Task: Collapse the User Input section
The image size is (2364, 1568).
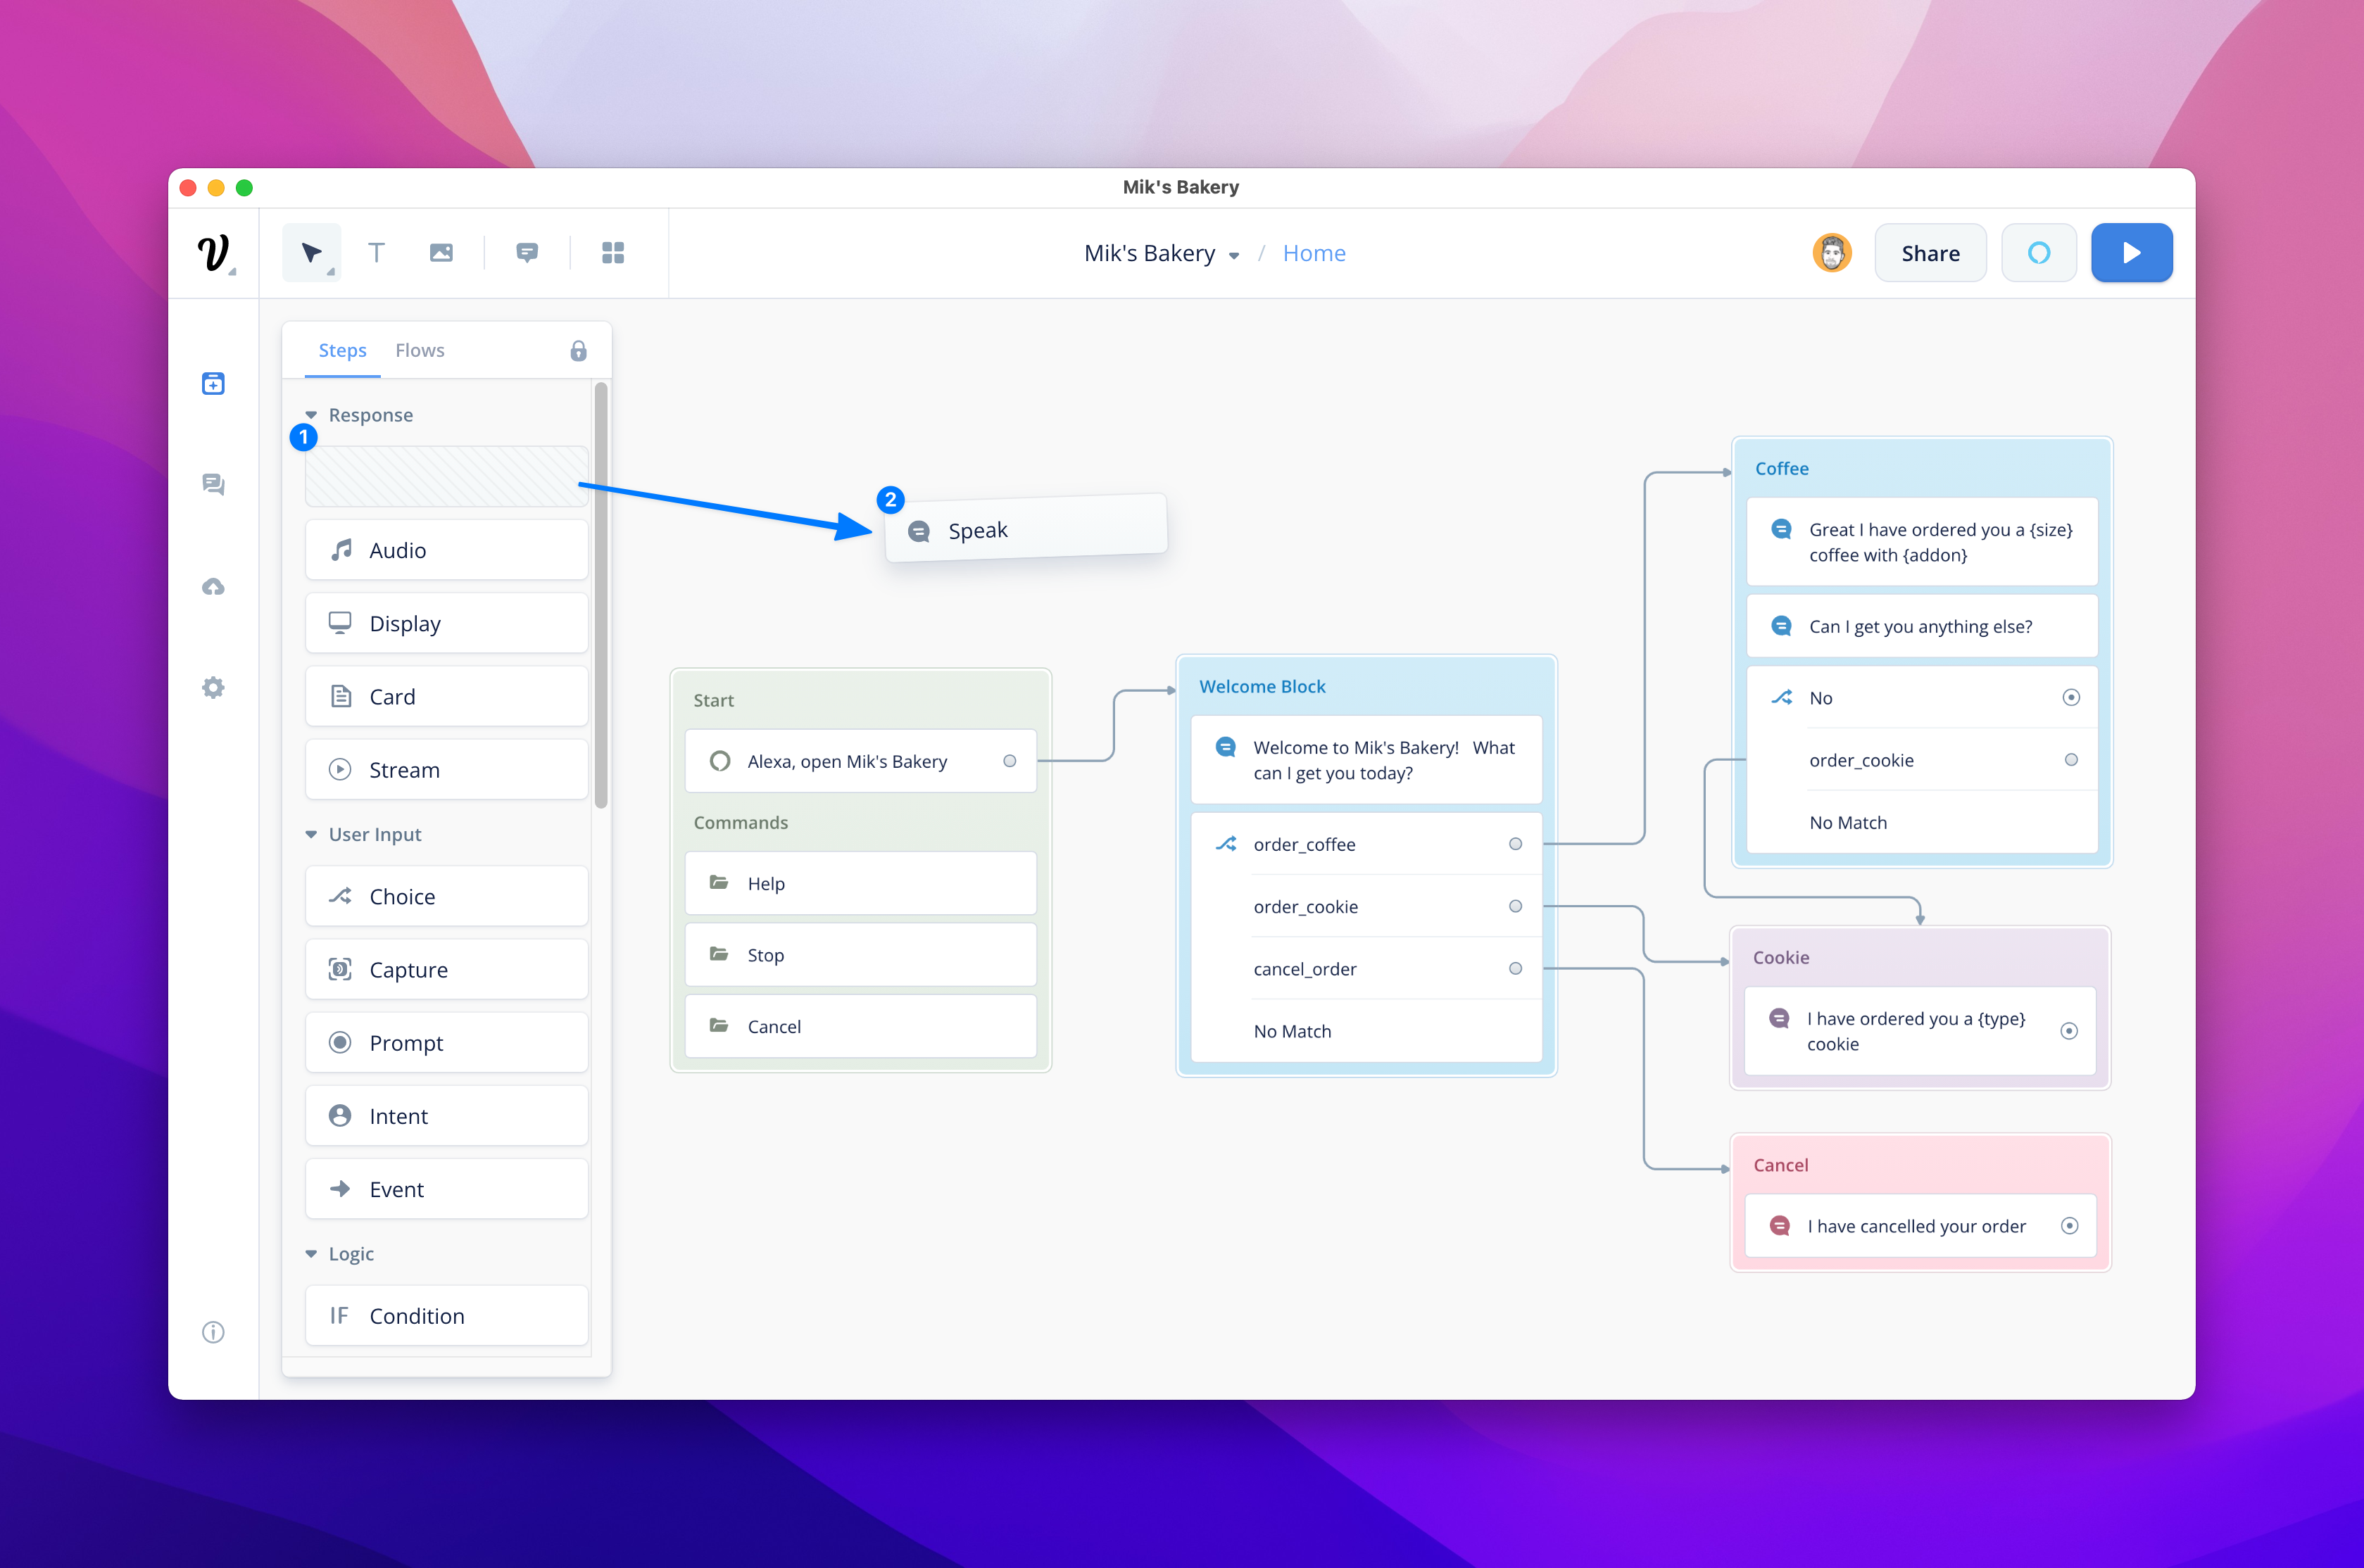Action: pyautogui.click(x=311, y=834)
